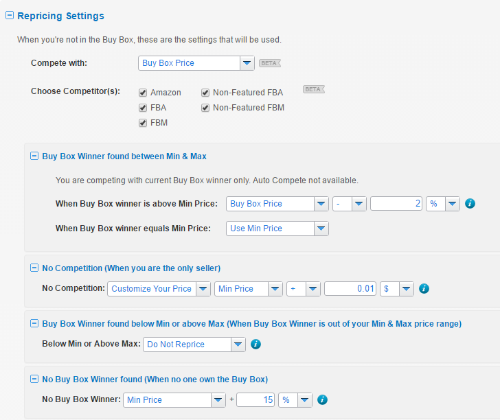500x420 pixels.
Task: Open the Do Not Reprice dropdown
Action: pyautogui.click(x=194, y=345)
